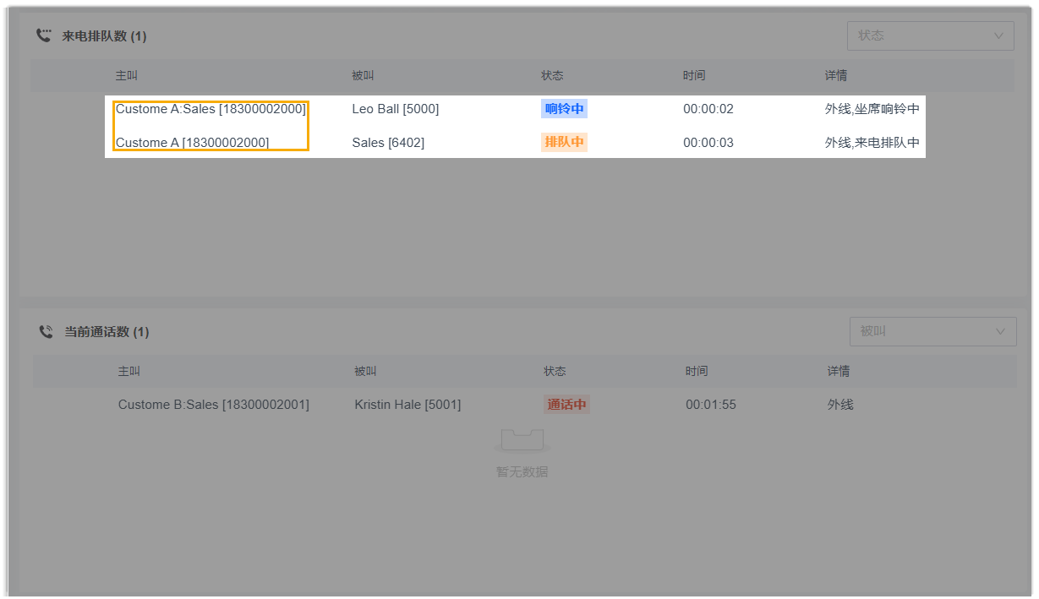Select caller Custome A:Sales [18300002000]
Viewport: 1039px width, 599px height.
[x=211, y=109]
